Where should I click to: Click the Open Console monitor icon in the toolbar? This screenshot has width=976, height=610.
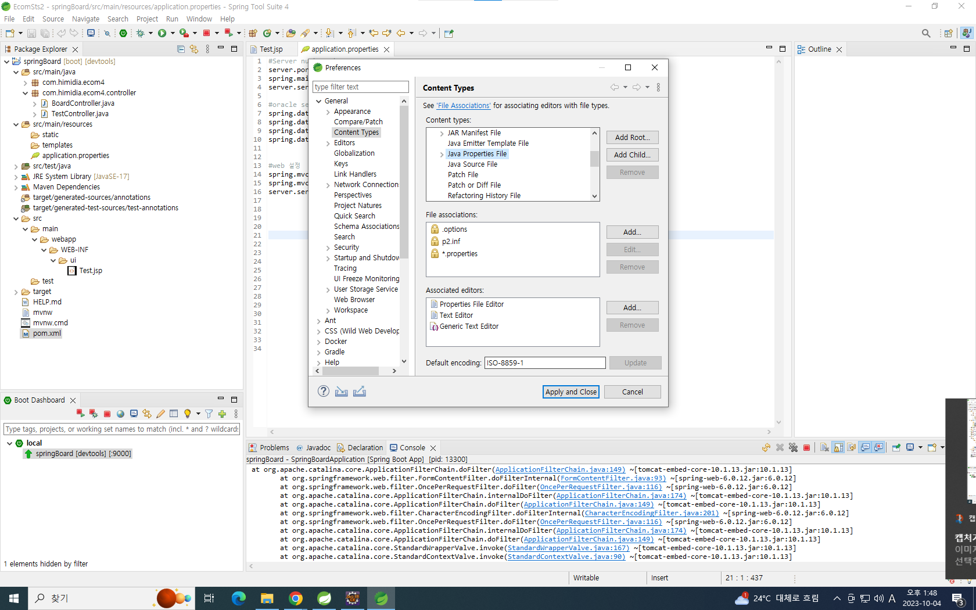91,34
